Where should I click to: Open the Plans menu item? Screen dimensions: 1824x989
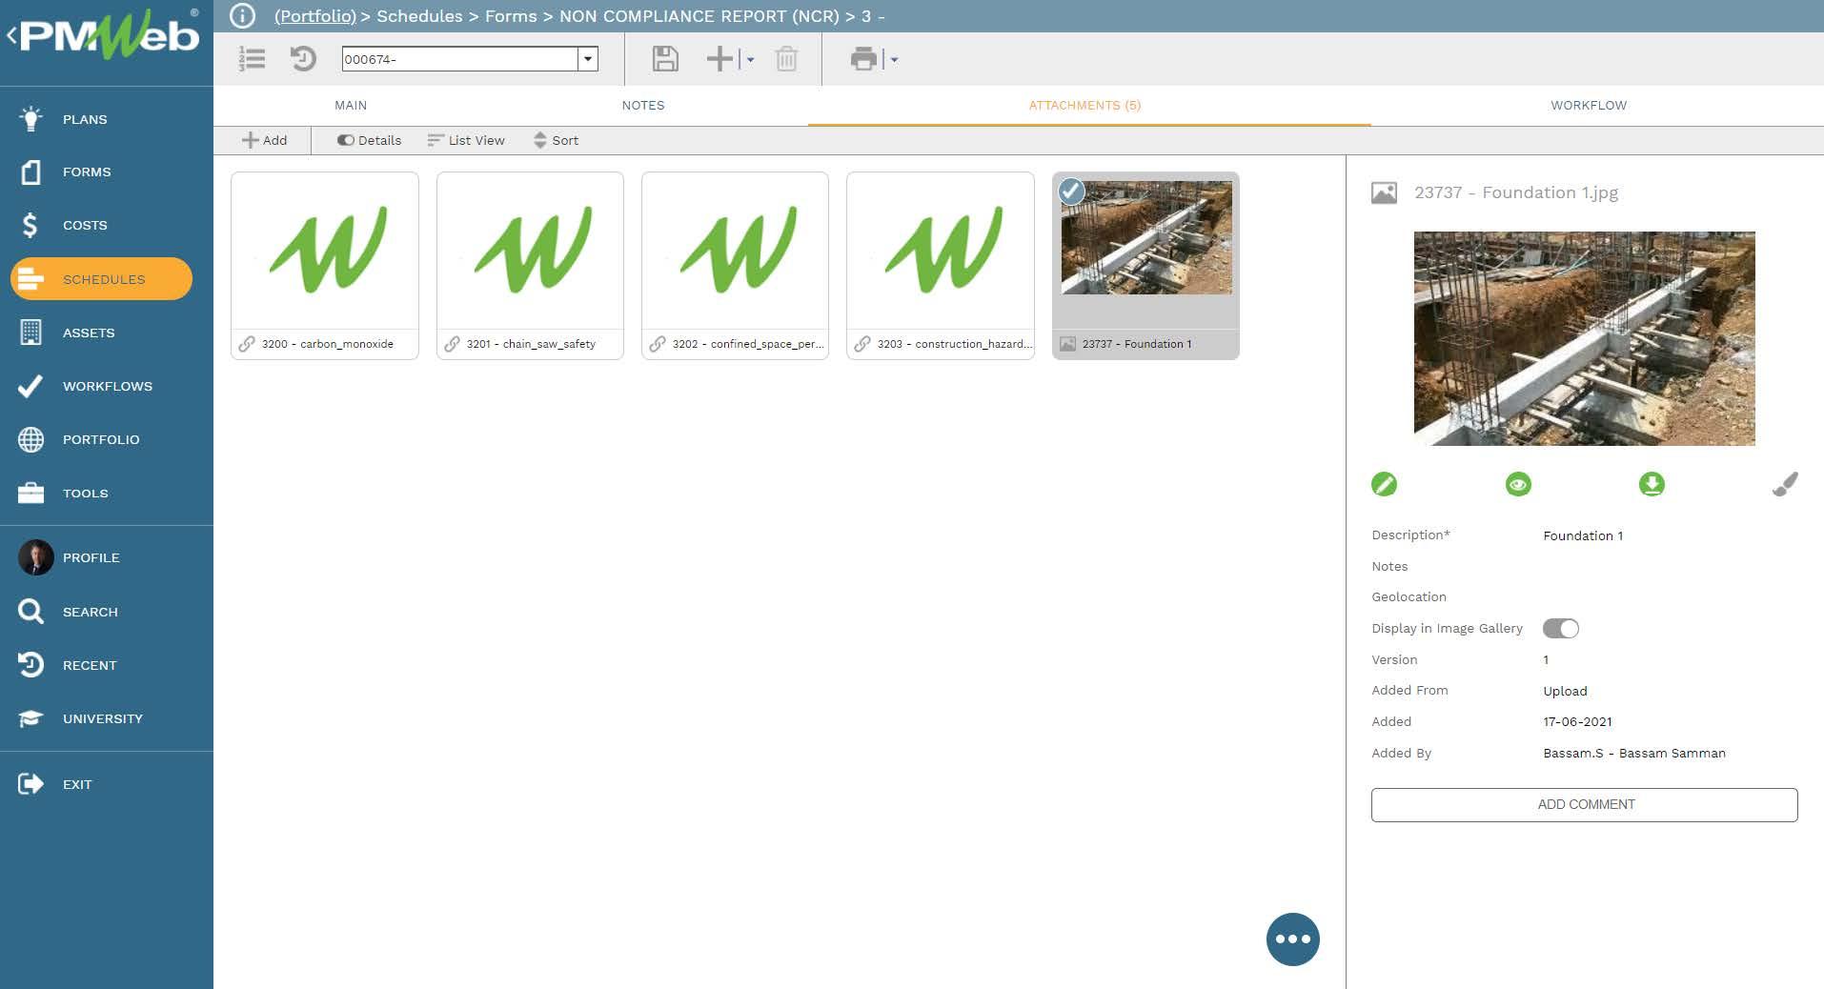click(85, 119)
